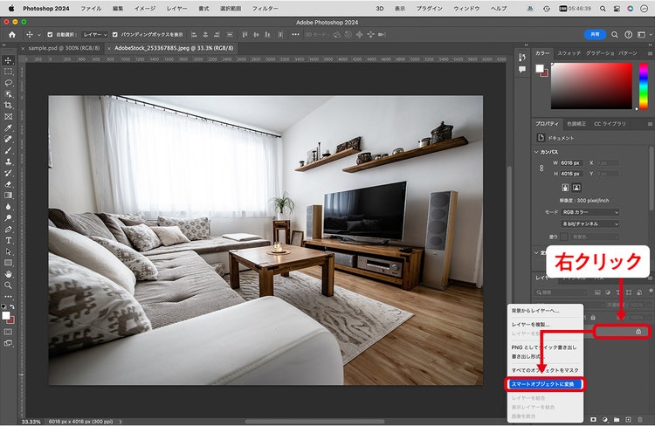Go to Home screen icon
This screenshot has height=426, width=655.
tap(12, 35)
